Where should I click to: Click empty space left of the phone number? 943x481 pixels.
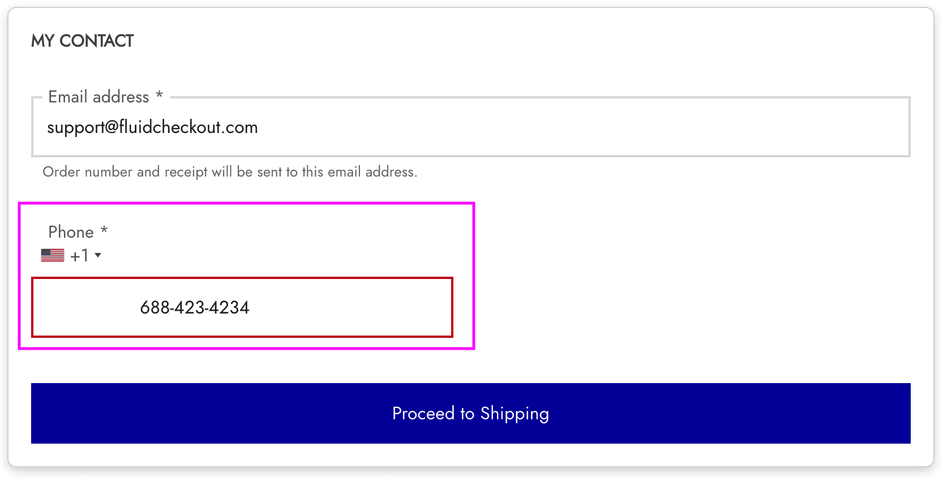point(85,307)
